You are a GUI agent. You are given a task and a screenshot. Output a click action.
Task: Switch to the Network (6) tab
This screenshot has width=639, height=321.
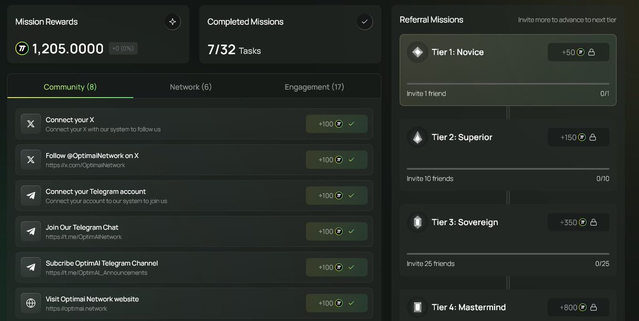click(x=191, y=87)
